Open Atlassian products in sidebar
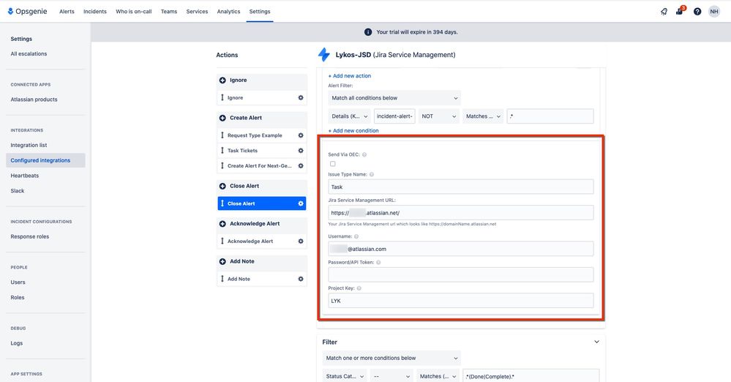Viewport: 731px width, 382px height. tap(34, 100)
